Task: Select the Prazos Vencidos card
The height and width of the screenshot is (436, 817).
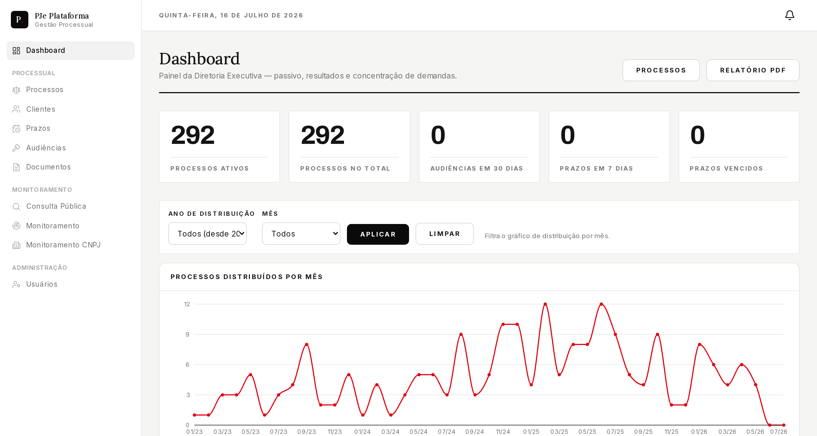Action: click(x=739, y=147)
